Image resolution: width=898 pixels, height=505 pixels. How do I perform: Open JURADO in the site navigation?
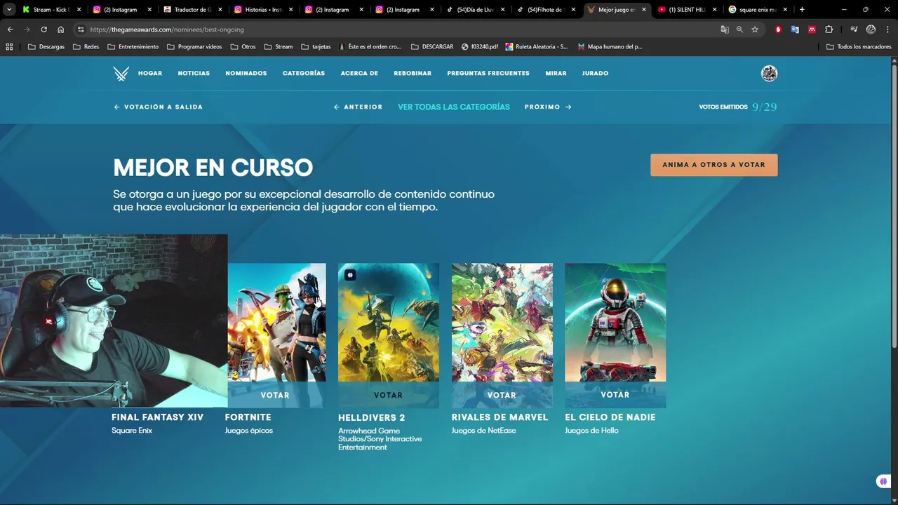[x=595, y=74]
